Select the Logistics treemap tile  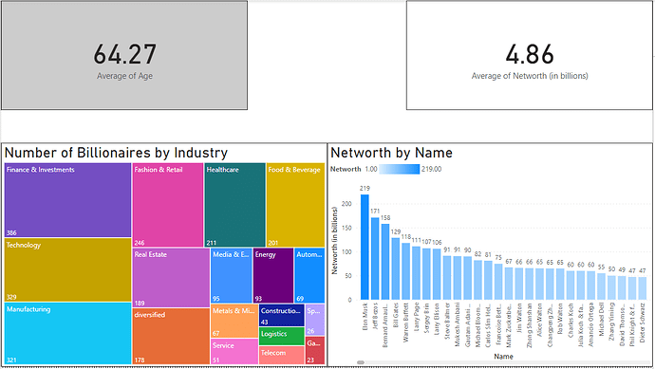282,337
